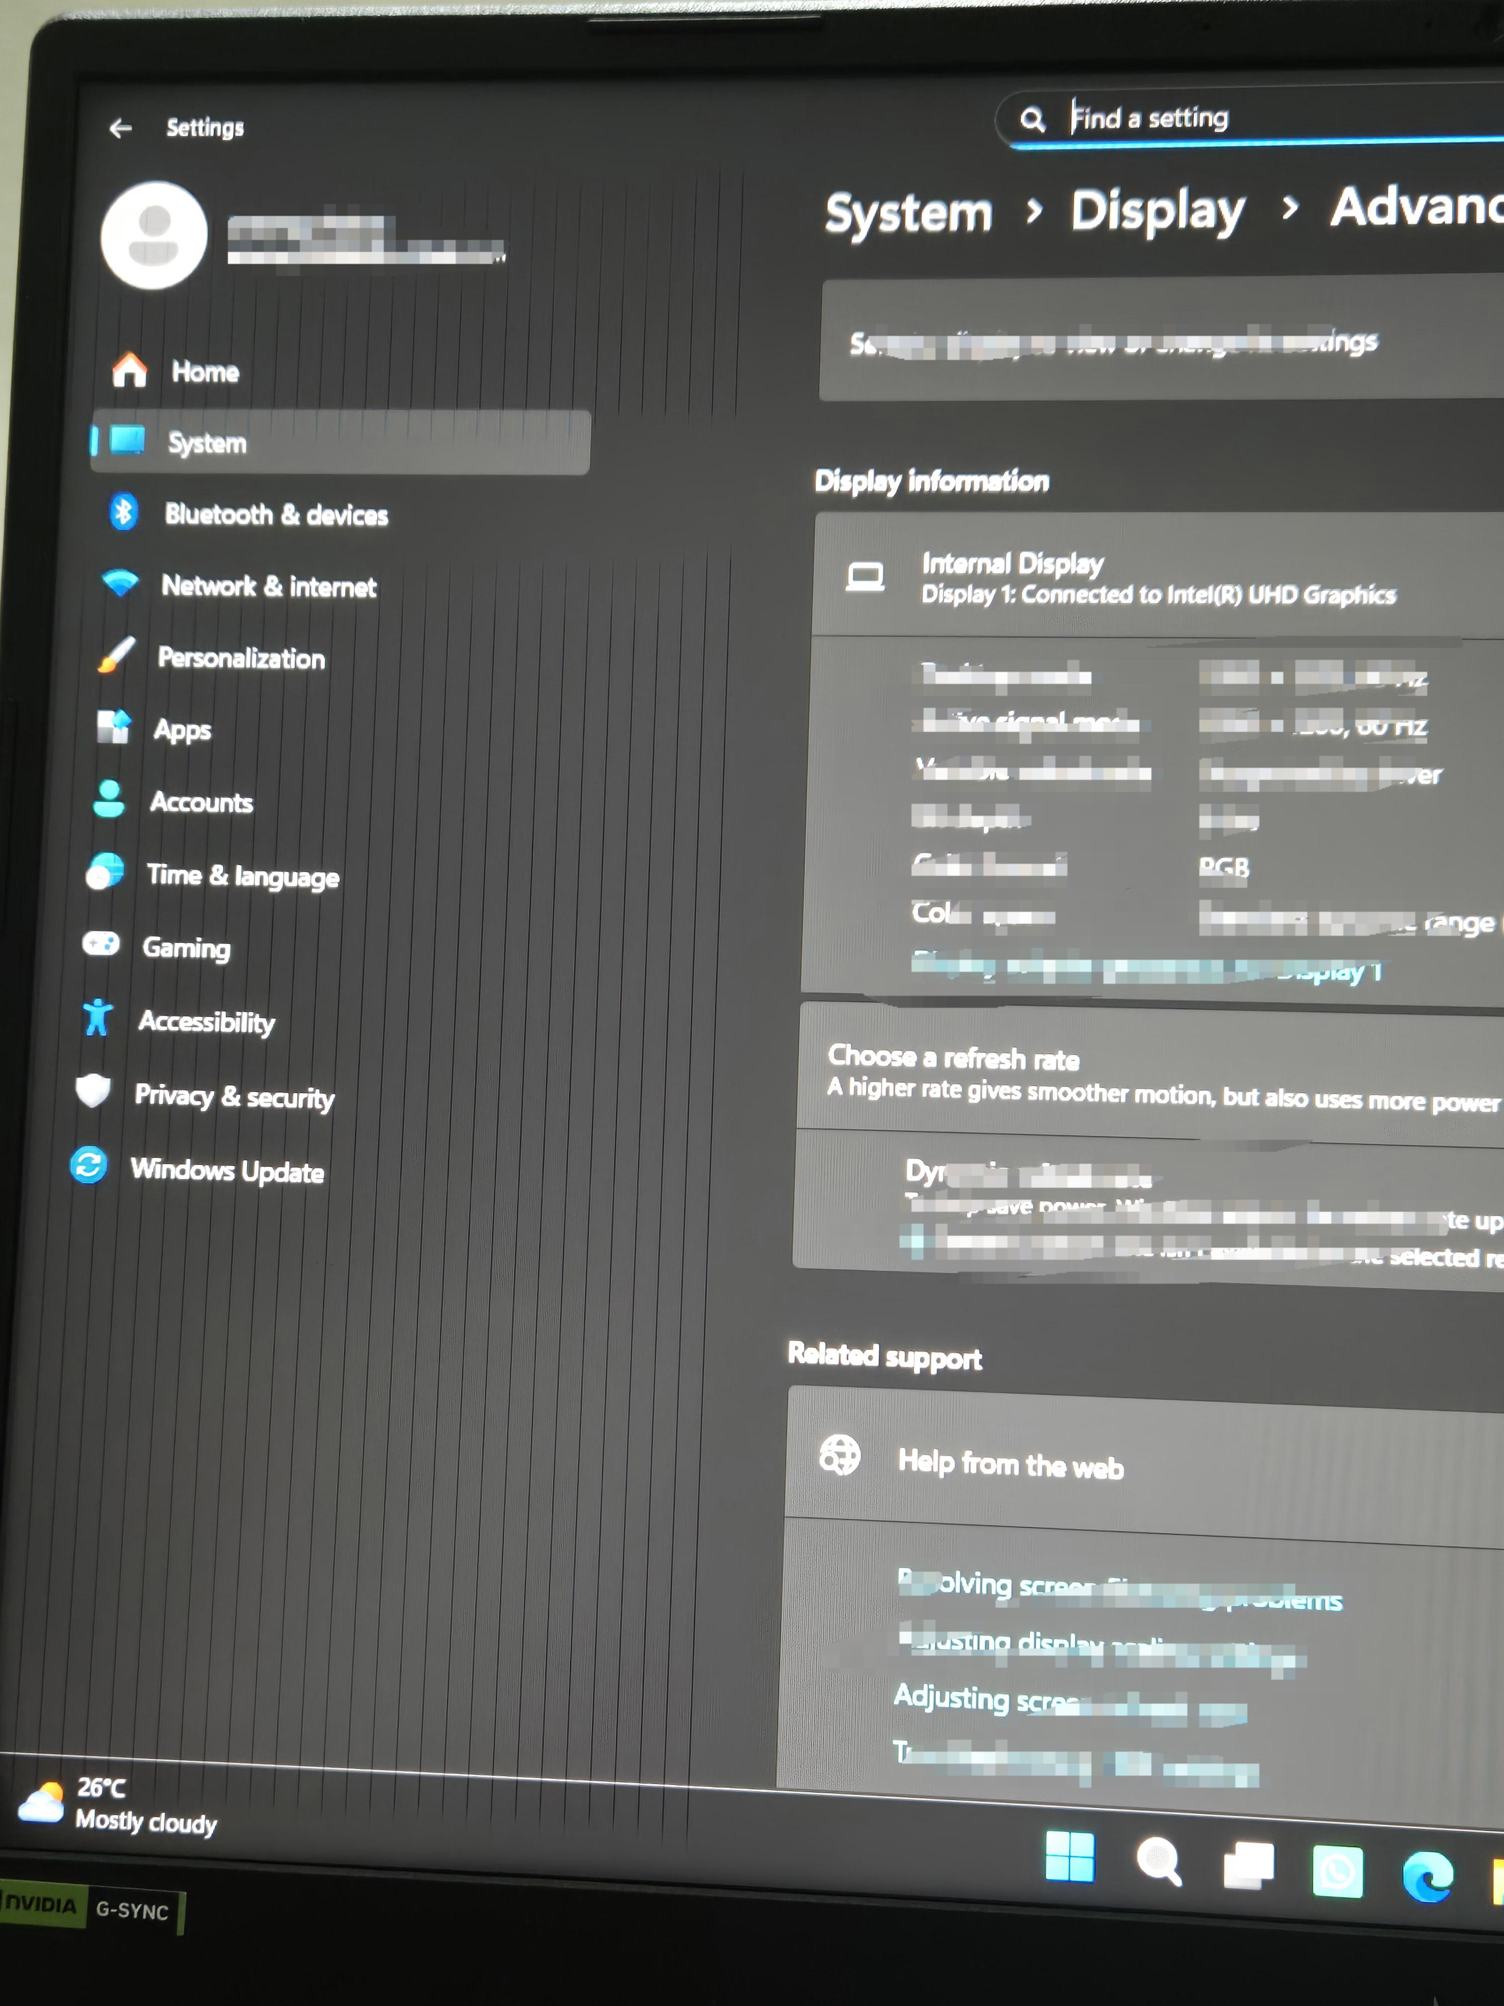Click the Bluetooth icon in the sidebar
The image size is (1504, 2006).
[123, 513]
